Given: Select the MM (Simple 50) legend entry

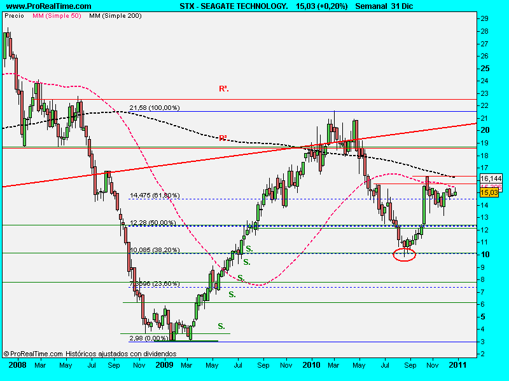Looking at the screenshot, I should click(x=57, y=16).
